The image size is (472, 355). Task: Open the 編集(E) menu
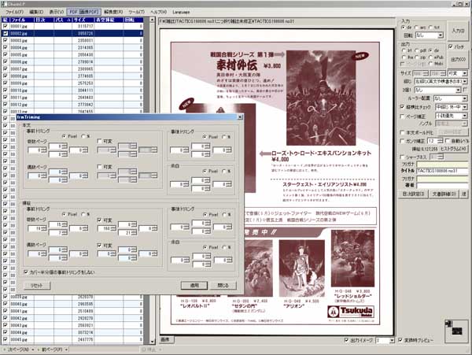tap(36, 12)
